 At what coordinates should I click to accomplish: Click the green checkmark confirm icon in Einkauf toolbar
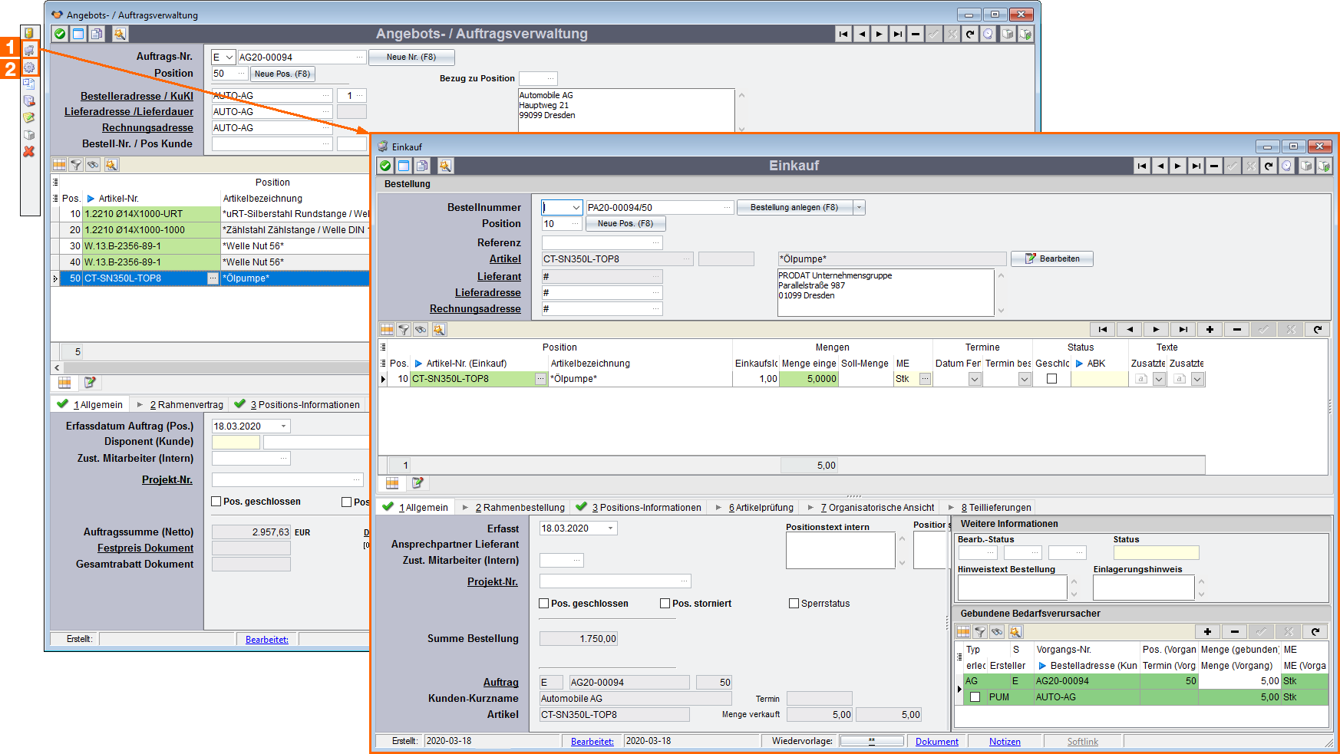pyautogui.click(x=385, y=166)
